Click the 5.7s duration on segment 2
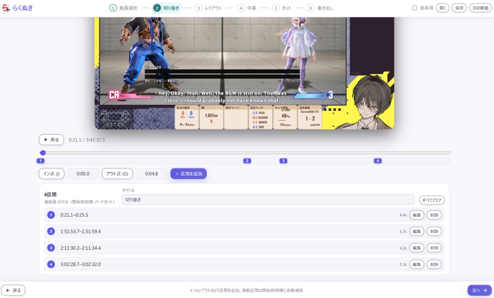 tap(403, 232)
